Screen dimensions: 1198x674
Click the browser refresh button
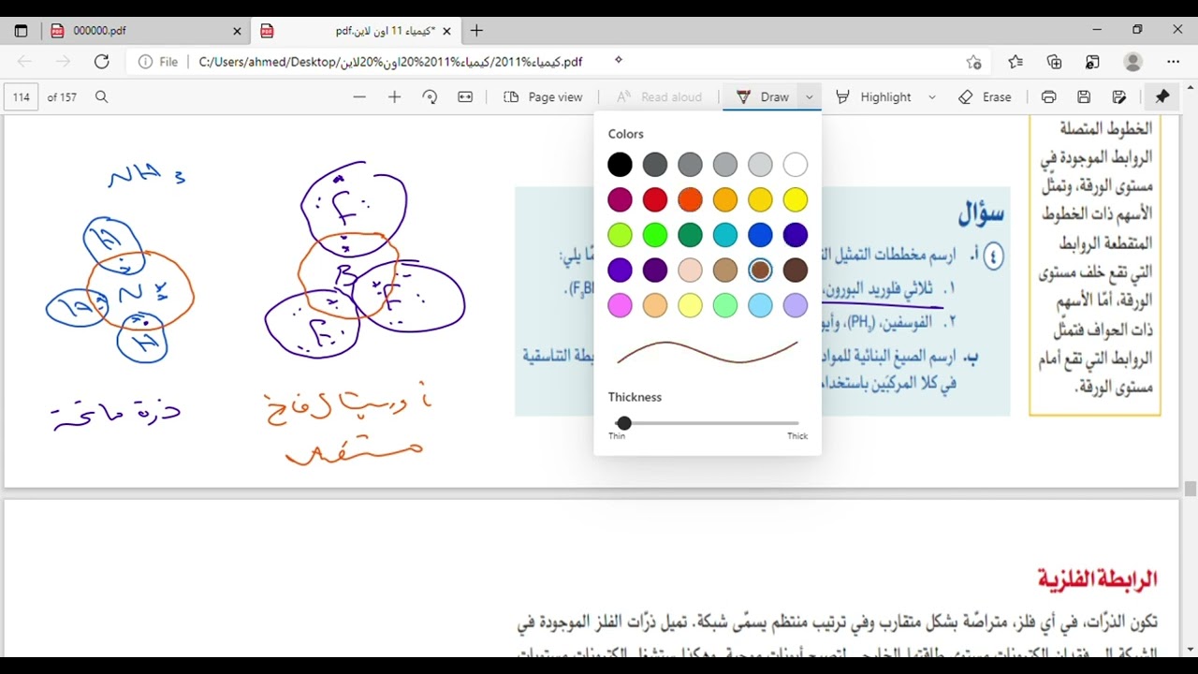(x=101, y=62)
